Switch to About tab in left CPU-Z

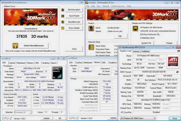click(x=54, y=63)
